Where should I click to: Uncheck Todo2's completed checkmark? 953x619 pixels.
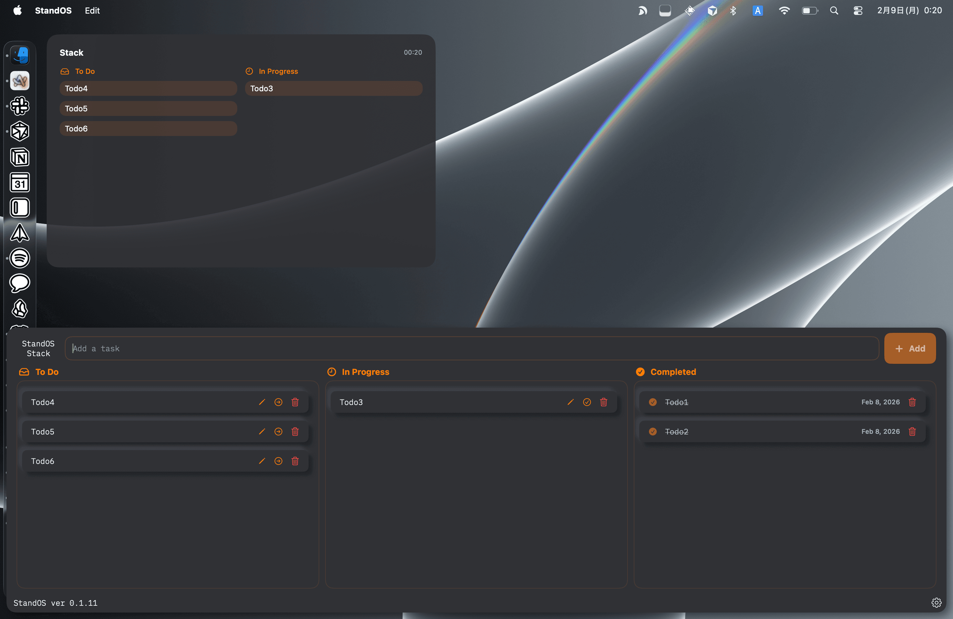[653, 432]
